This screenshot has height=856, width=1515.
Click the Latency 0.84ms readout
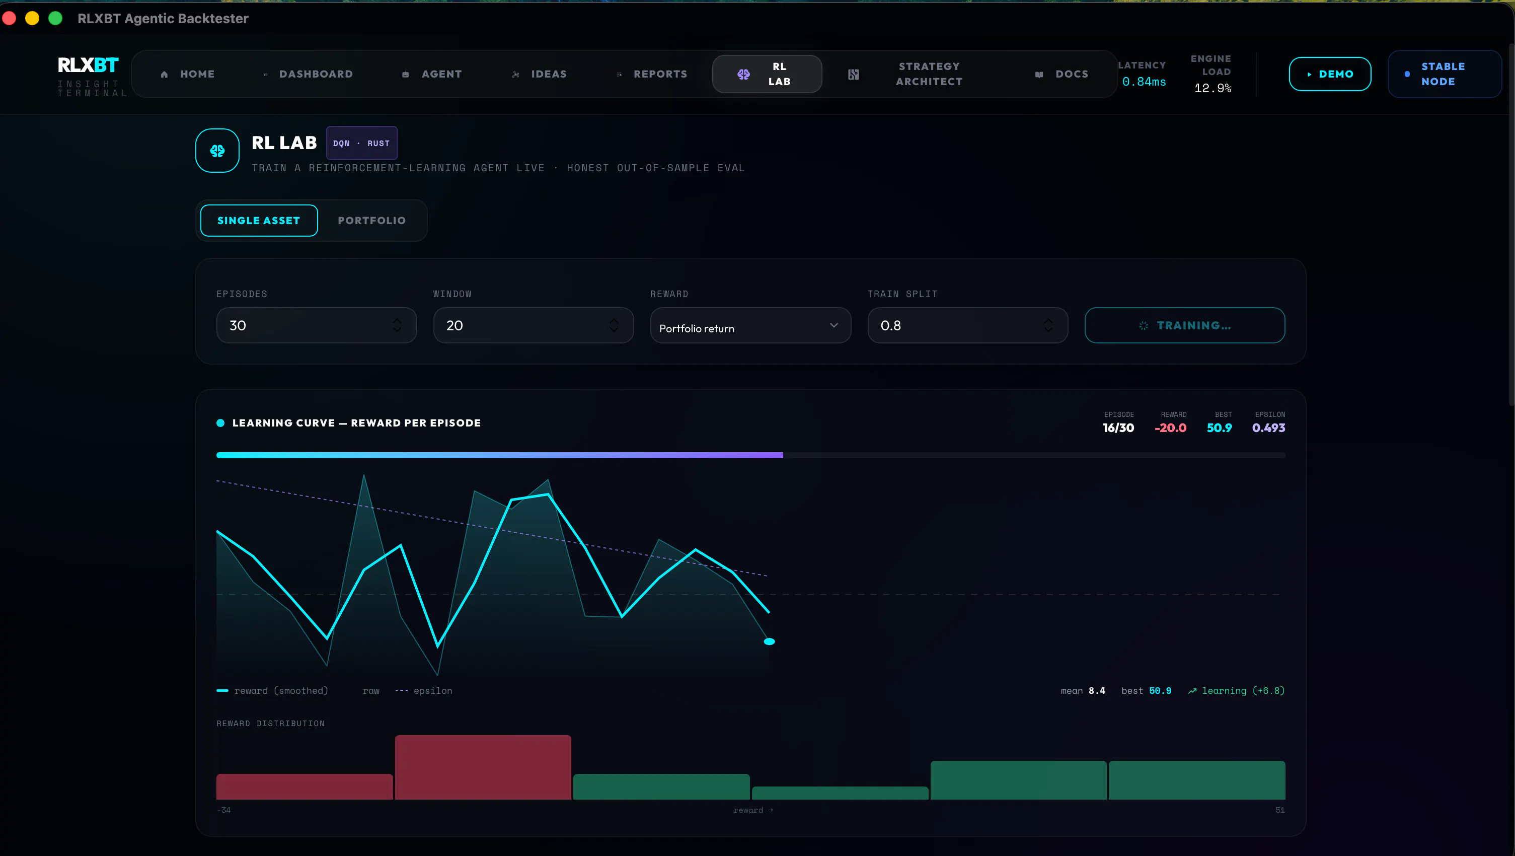click(1142, 74)
